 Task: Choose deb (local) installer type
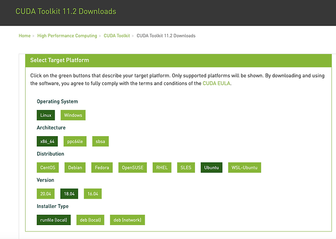pyautogui.click(x=90, y=220)
